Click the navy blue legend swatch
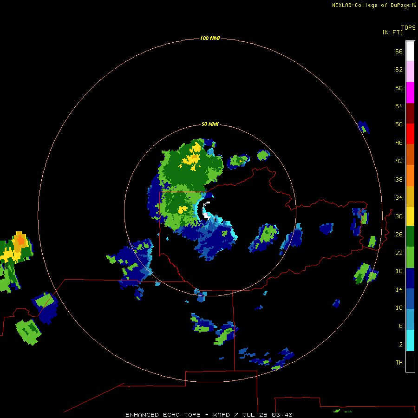Screen dimensions: 418x418 coord(410,278)
